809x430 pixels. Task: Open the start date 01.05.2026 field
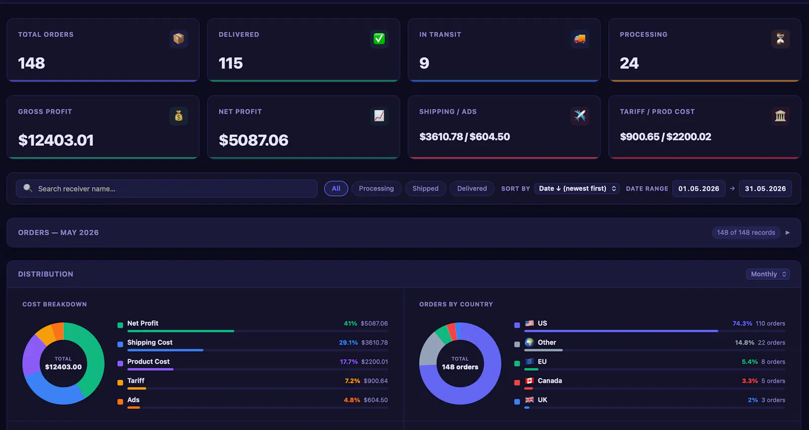[x=699, y=189]
